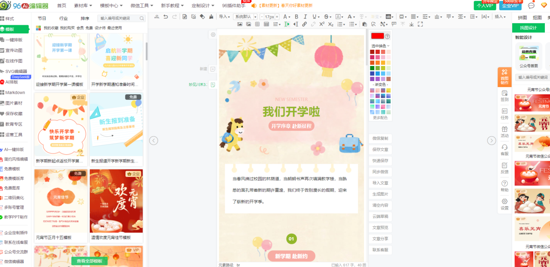Viewport: 550px width, 267px height.
Task: Switch to the 节日 category tab
Action: tap(42, 18)
